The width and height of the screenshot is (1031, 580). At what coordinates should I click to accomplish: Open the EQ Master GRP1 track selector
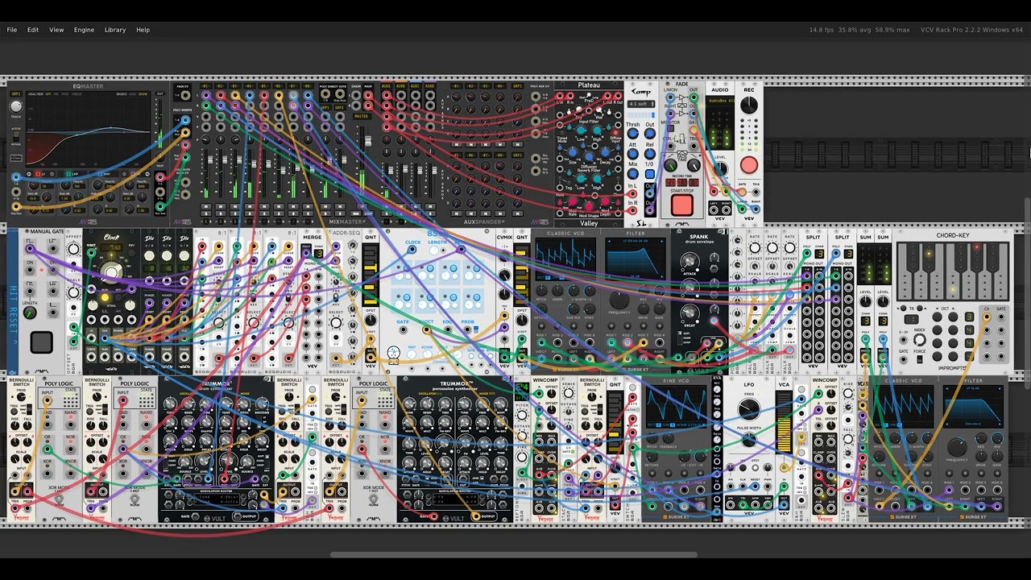15,93
